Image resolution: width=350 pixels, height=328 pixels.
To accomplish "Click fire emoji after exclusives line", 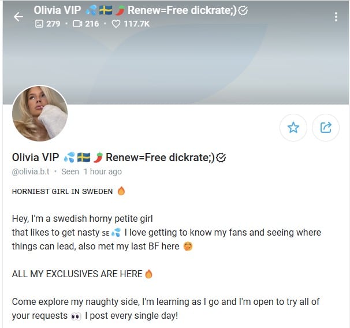I will pyautogui.click(x=148, y=274).
